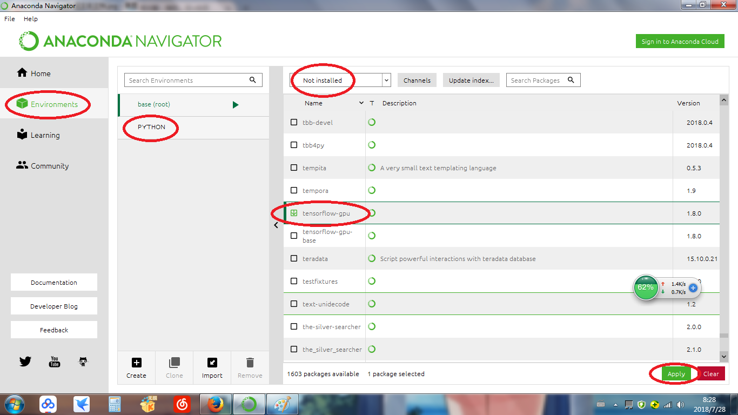Image resolution: width=738 pixels, height=415 pixels.
Task: Open Paint from the taskbar
Action: pos(283,404)
